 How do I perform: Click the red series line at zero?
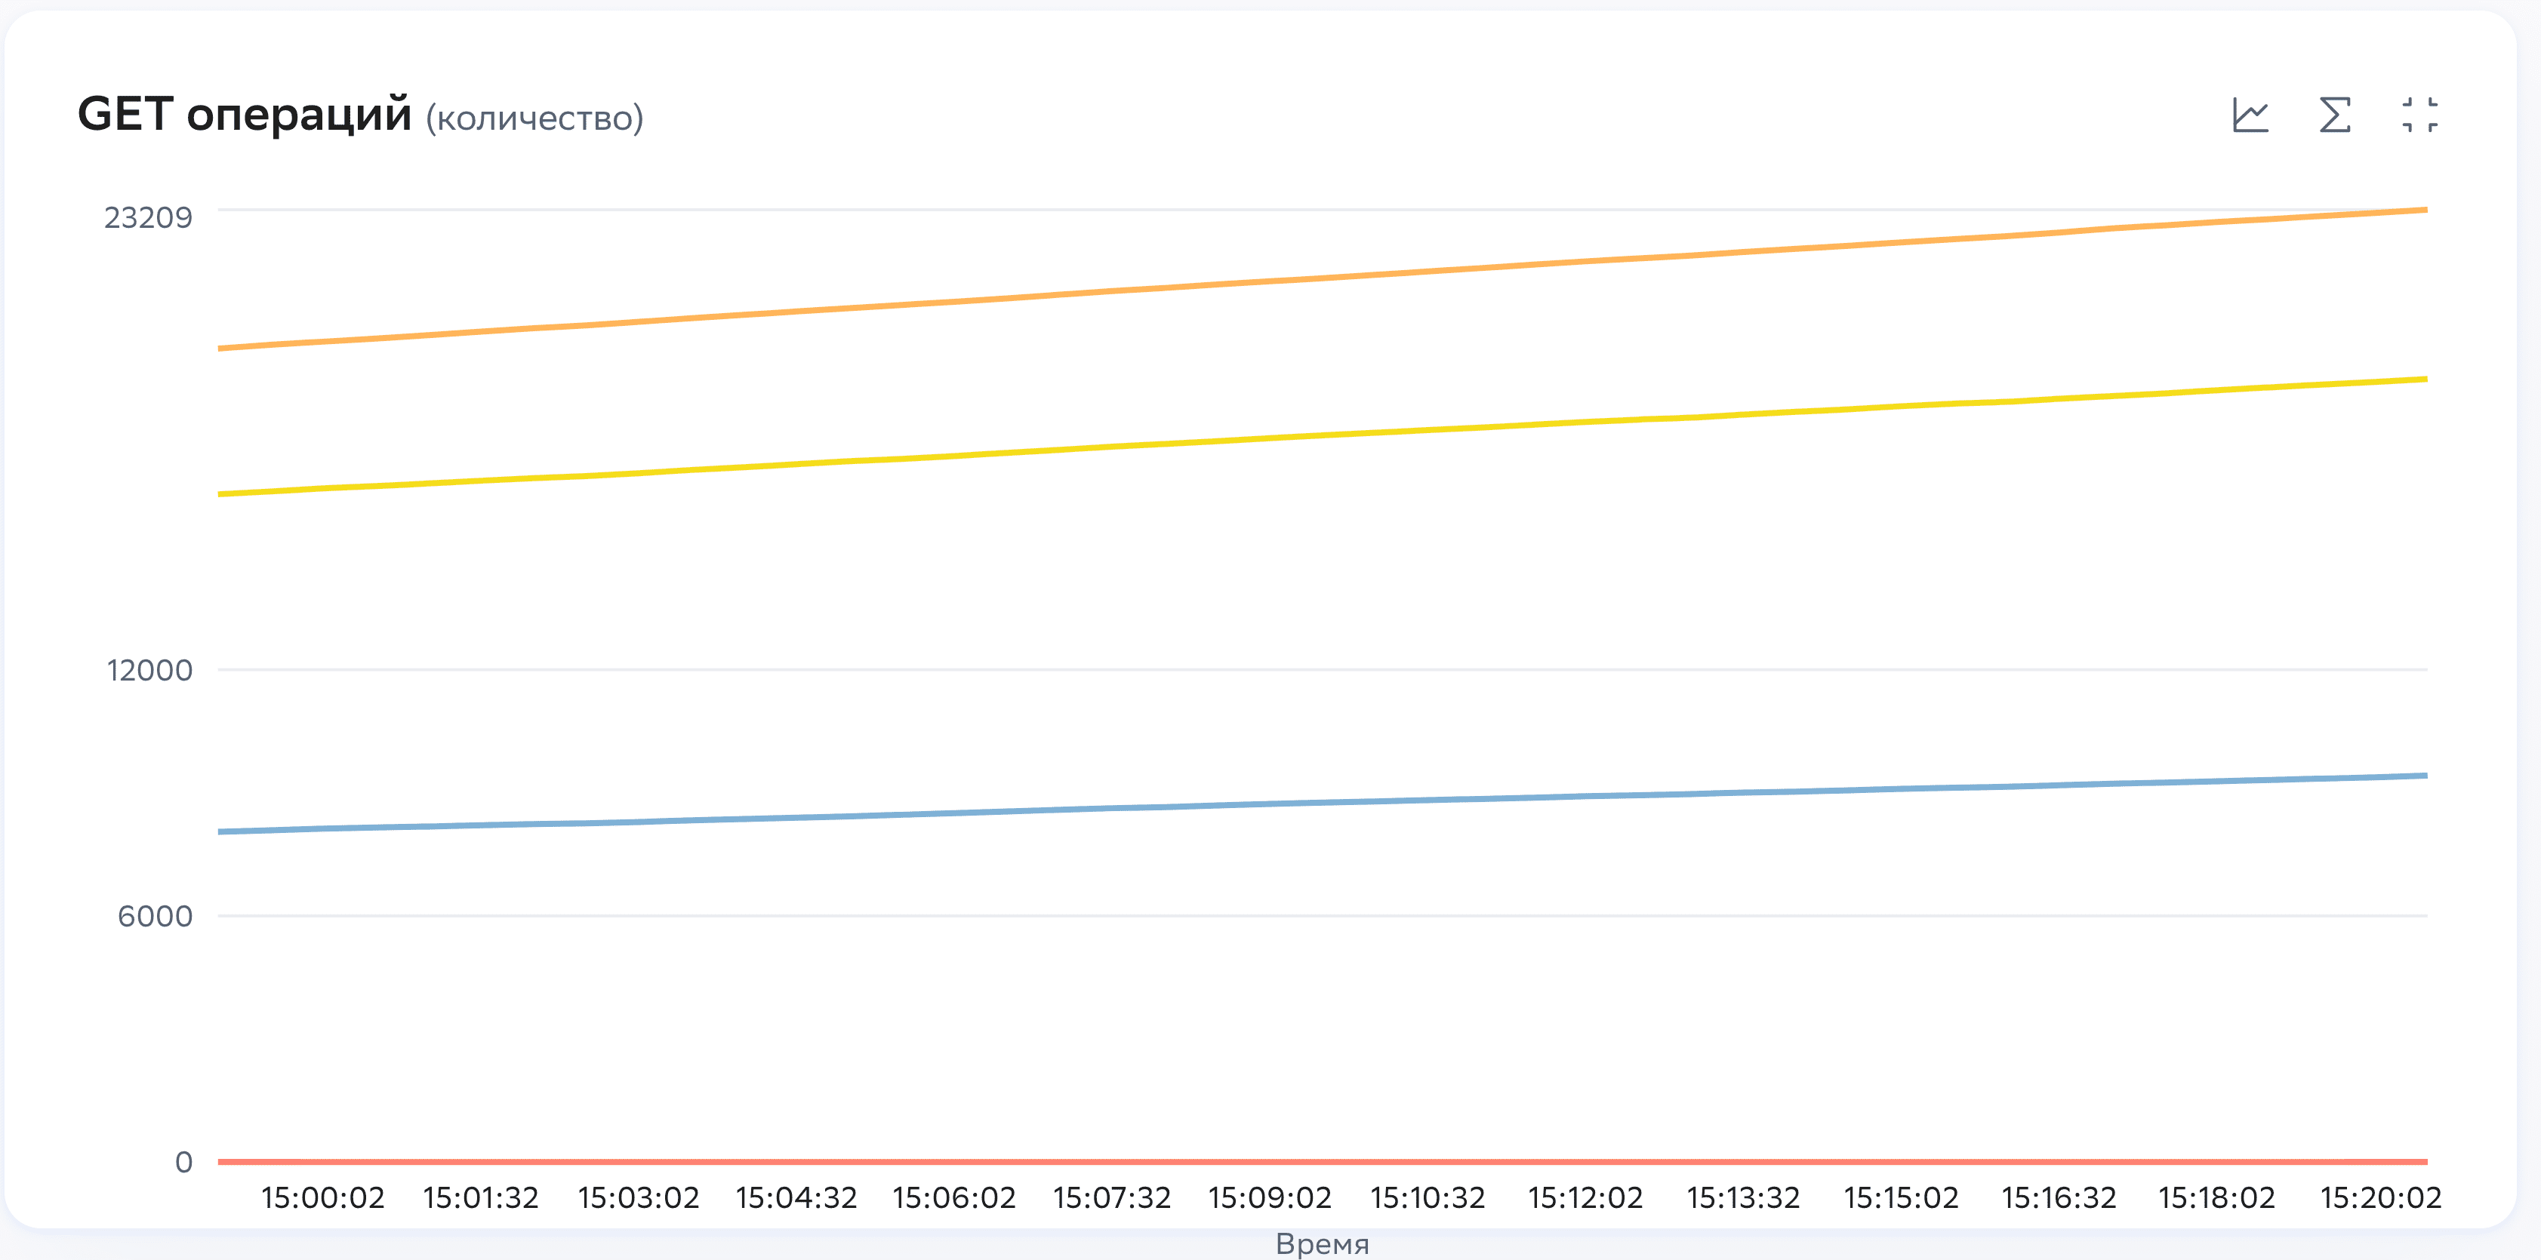point(1322,1161)
